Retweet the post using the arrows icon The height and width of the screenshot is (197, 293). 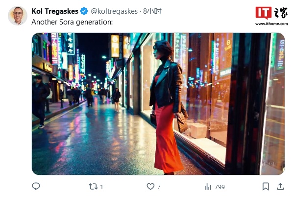point(93,186)
